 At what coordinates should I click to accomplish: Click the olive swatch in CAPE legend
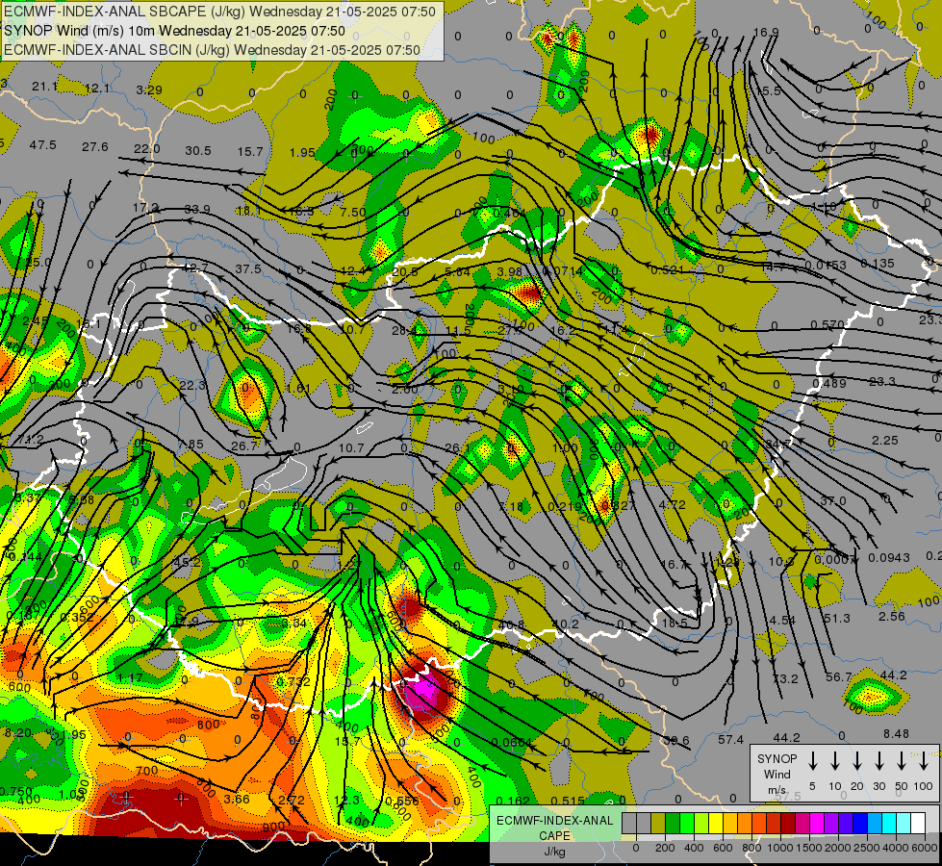[658, 824]
